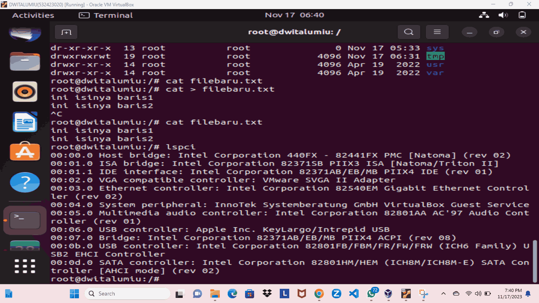Show hidden system tray icons
The width and height of the screenshot is (539, 303).
(443, 294)
